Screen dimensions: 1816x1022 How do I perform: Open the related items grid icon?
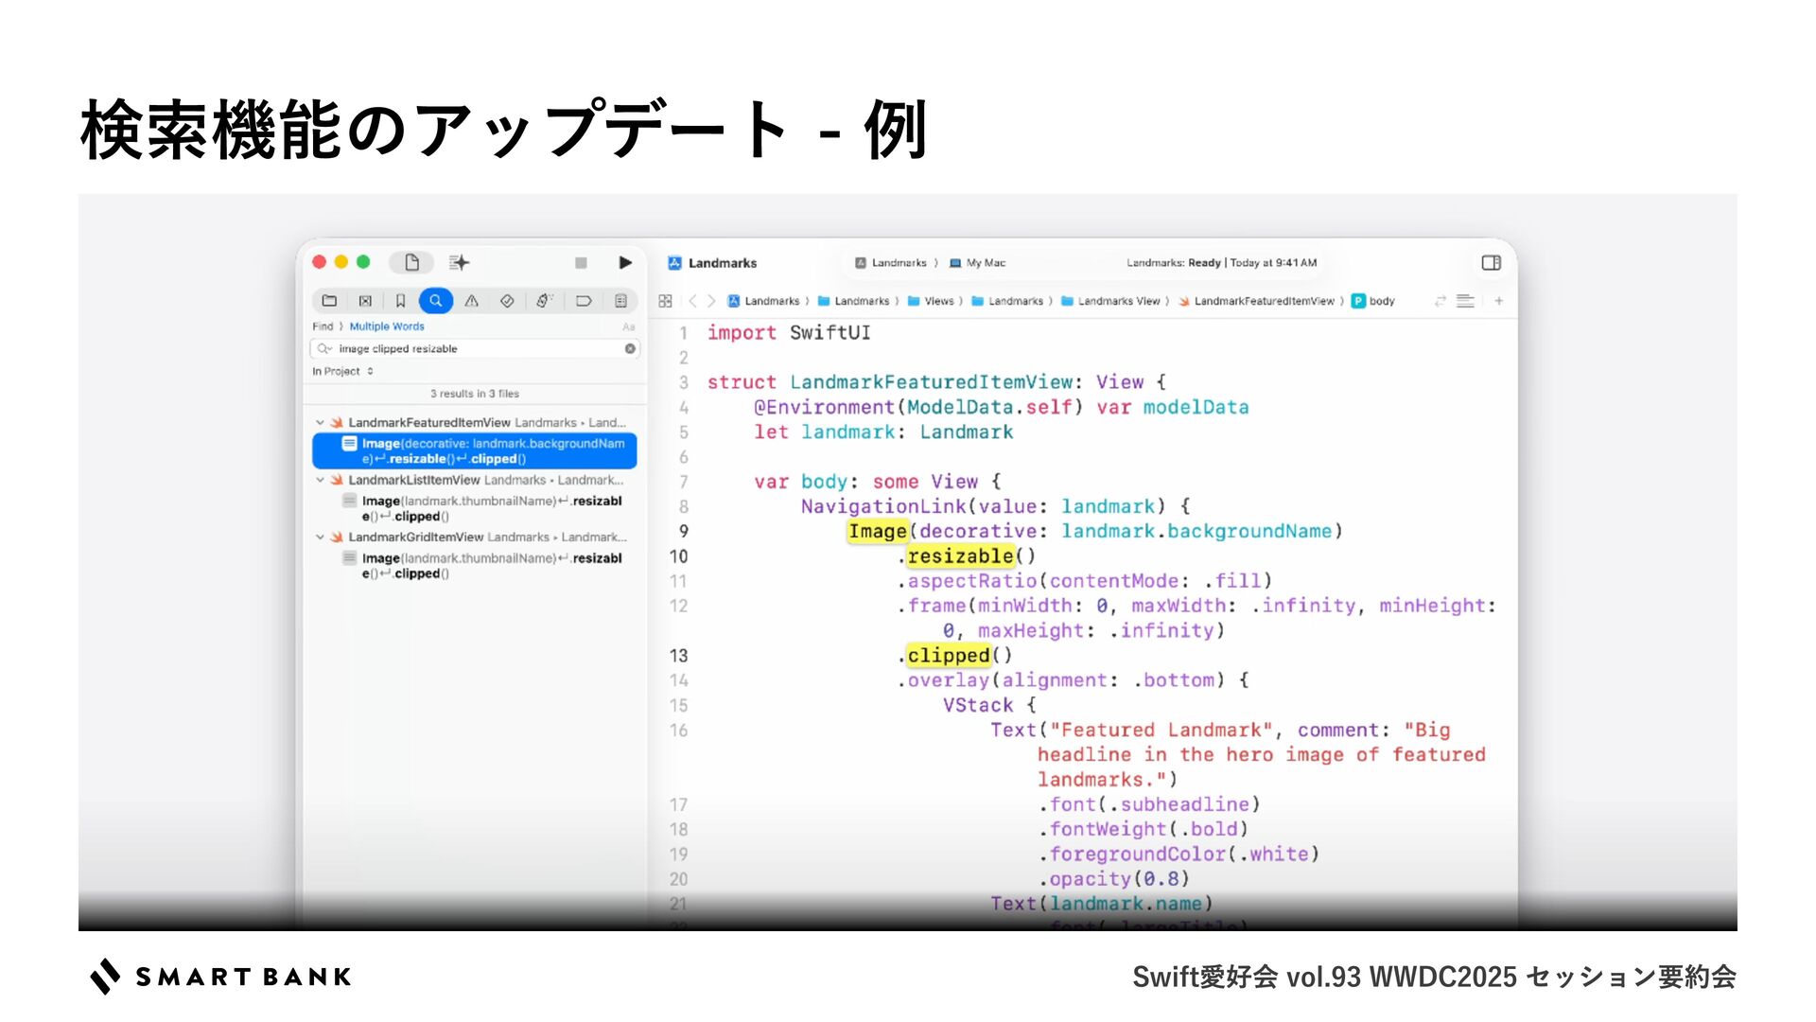(x=665, y=301)
